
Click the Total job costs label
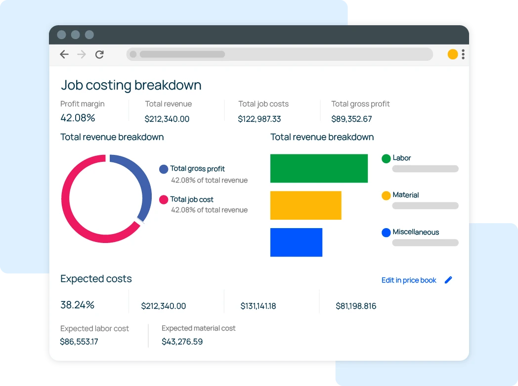coord(263,104)
